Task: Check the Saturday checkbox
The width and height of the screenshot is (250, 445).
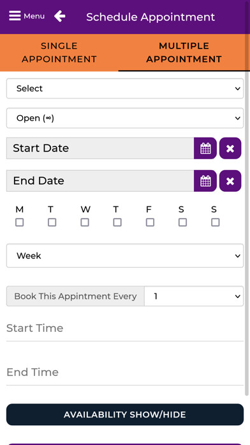Action: click(x=182, y=222)
